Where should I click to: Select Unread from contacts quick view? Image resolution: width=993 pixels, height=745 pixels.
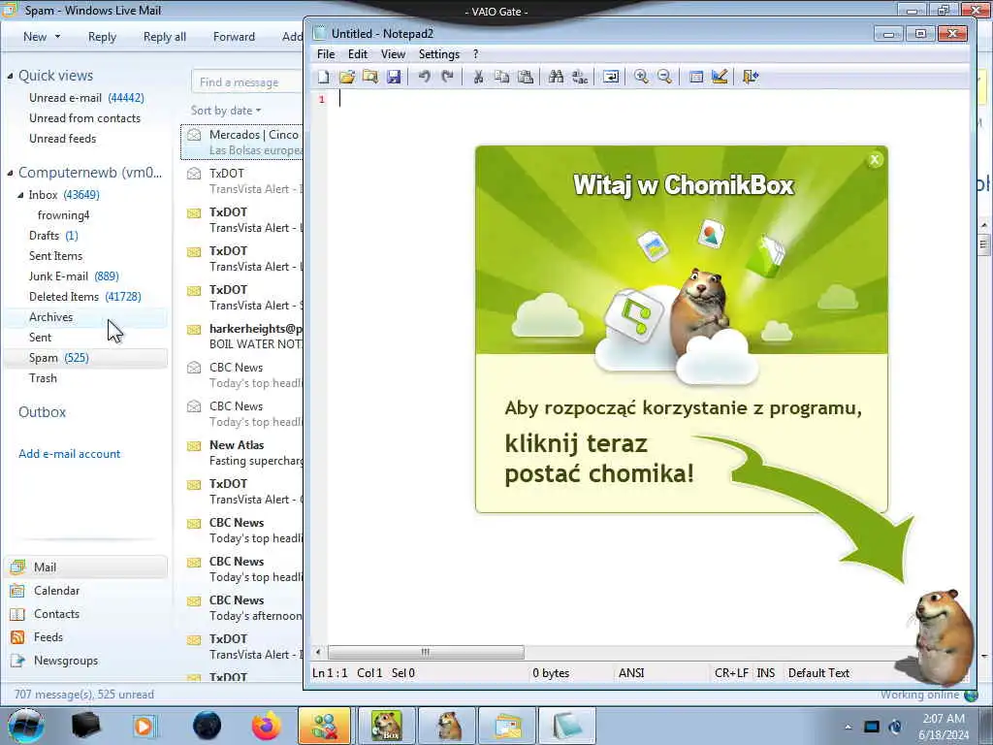click(85, 117)
